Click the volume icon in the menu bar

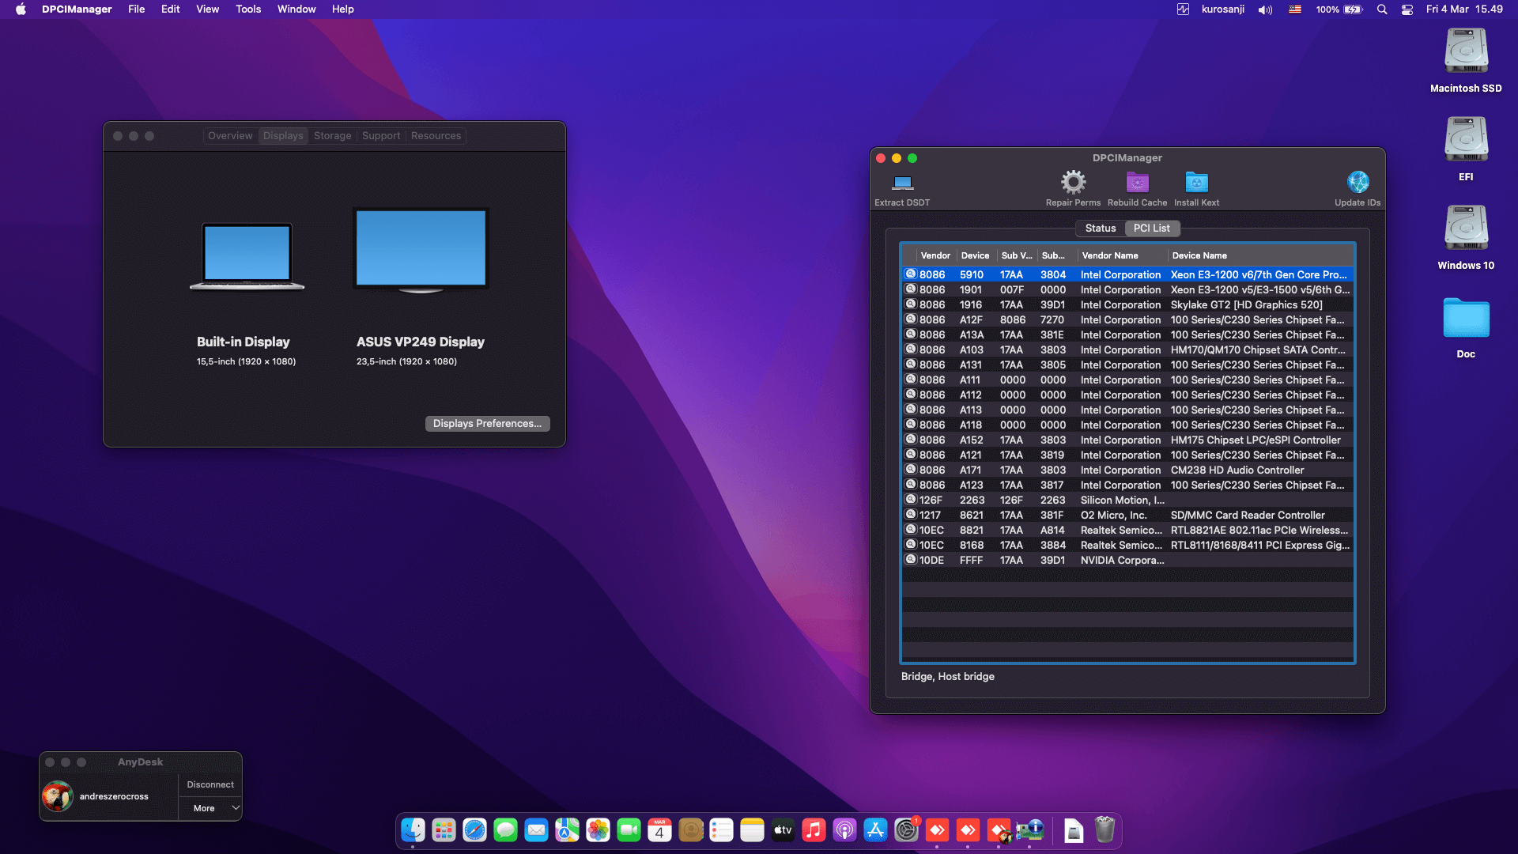(1263, 9)
